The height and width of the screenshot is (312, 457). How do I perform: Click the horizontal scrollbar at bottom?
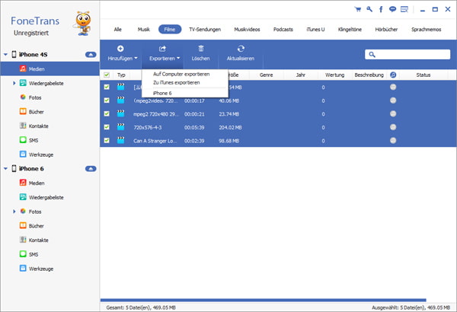(x=264, y=300)
